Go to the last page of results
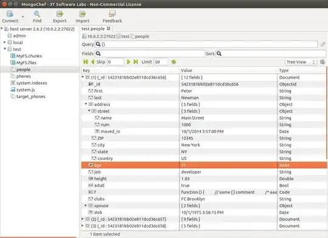328x238 pixels. 135,62
